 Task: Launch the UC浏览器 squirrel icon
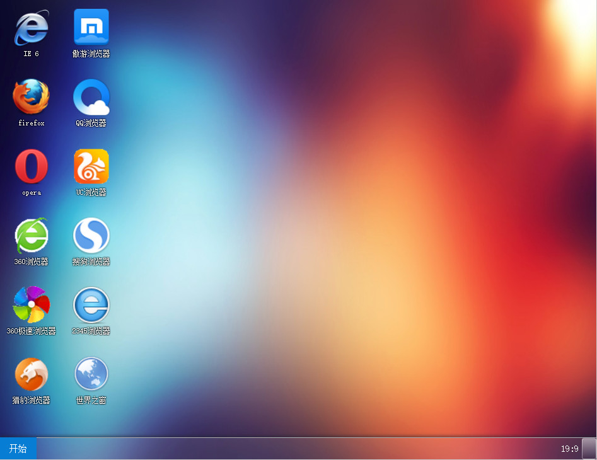(91, 166)
